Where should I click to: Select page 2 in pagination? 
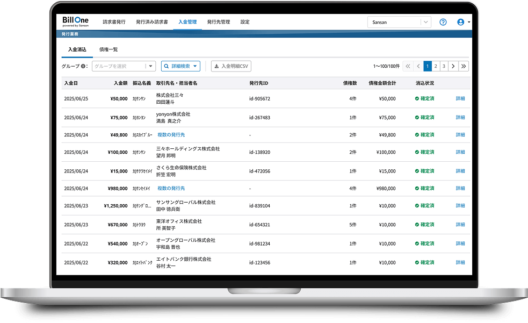436,66
